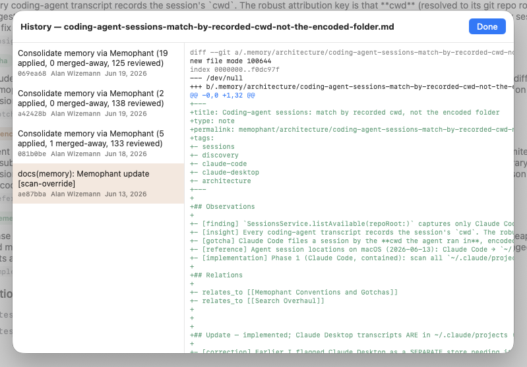
Task: Click the 069ea68 commit hash
Action: (32, 74)
